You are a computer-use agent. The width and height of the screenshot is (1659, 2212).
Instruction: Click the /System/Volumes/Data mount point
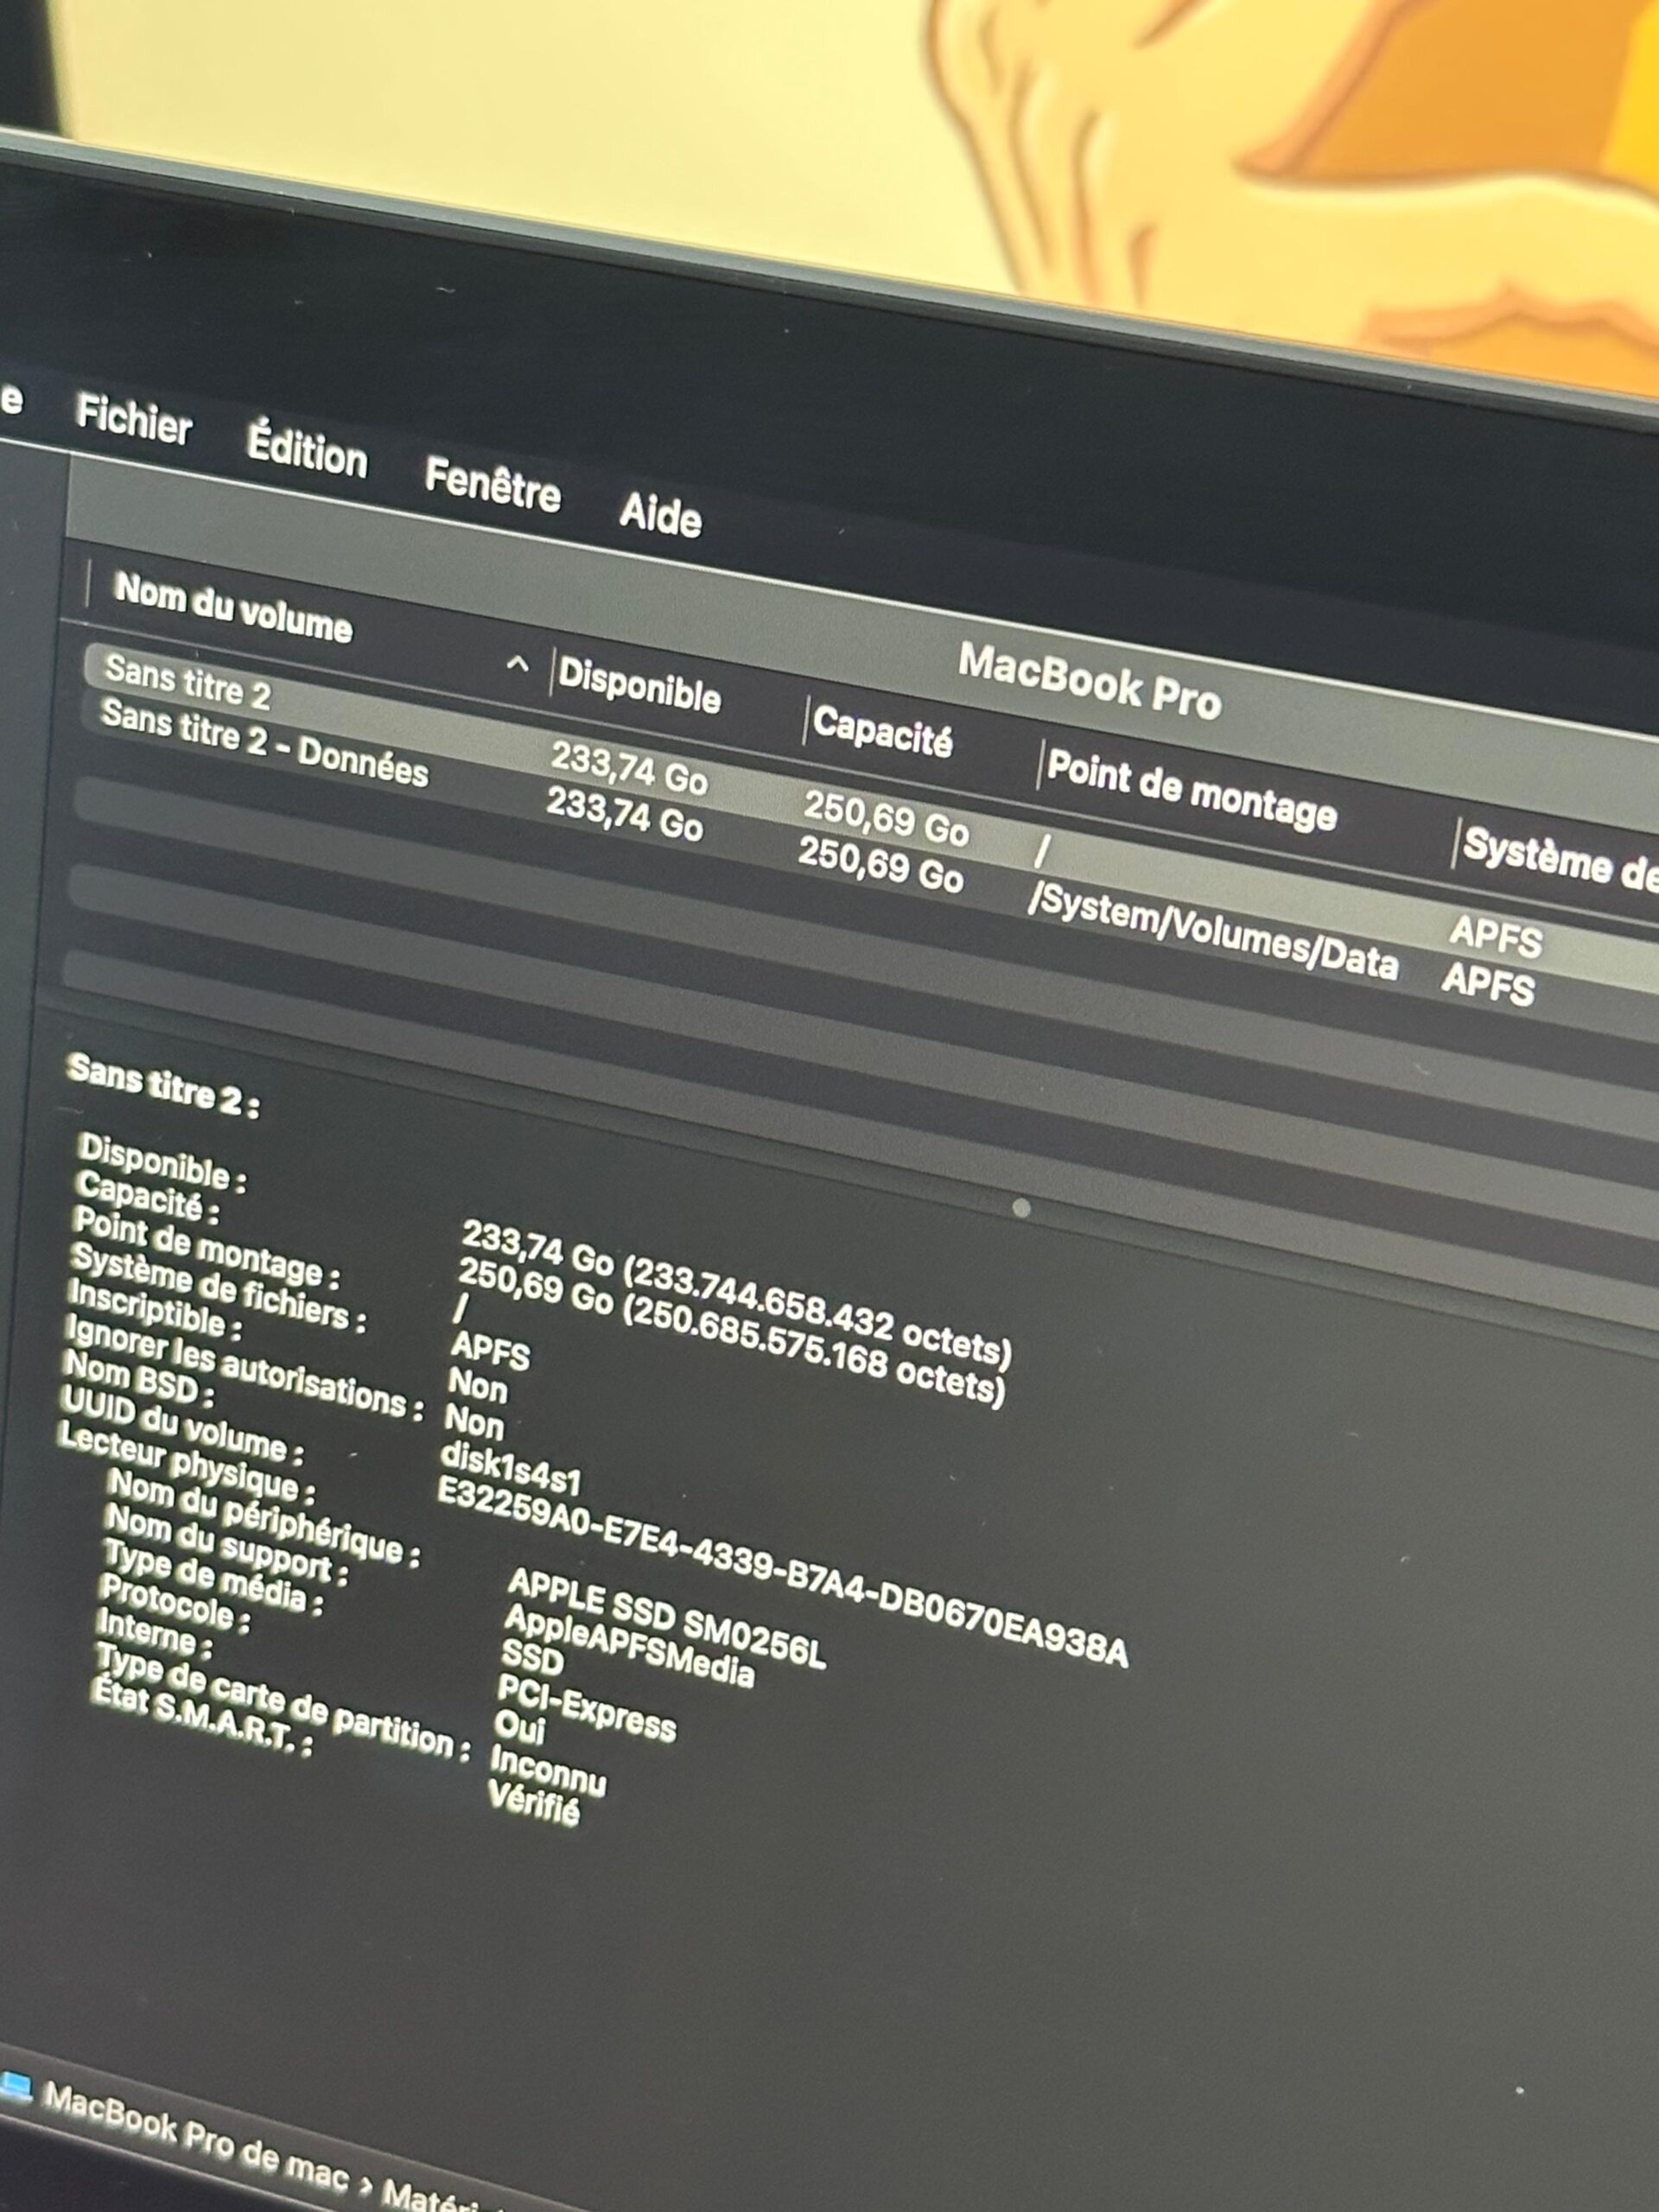[1212, 932]
